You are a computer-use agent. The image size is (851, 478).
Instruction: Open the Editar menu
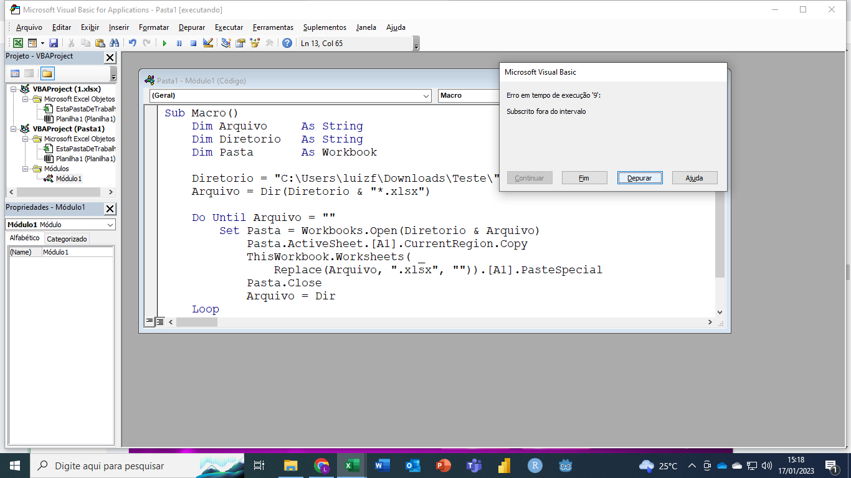pyautogui.click(x=62, y=27)
